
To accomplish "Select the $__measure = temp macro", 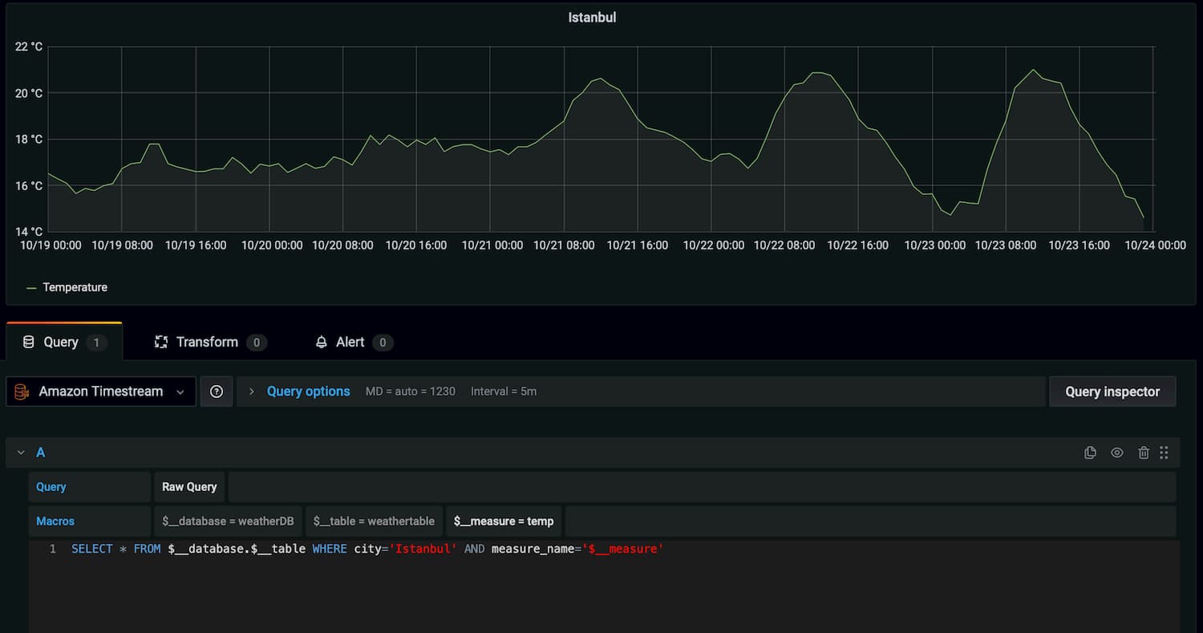I will tap(504, 521).
